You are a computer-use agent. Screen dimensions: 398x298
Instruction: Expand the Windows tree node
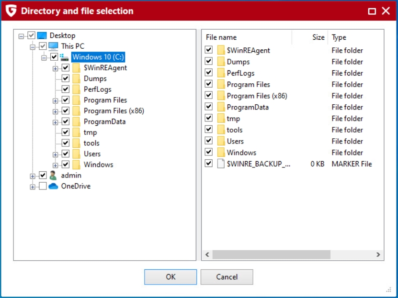click(x=55, y=166)
